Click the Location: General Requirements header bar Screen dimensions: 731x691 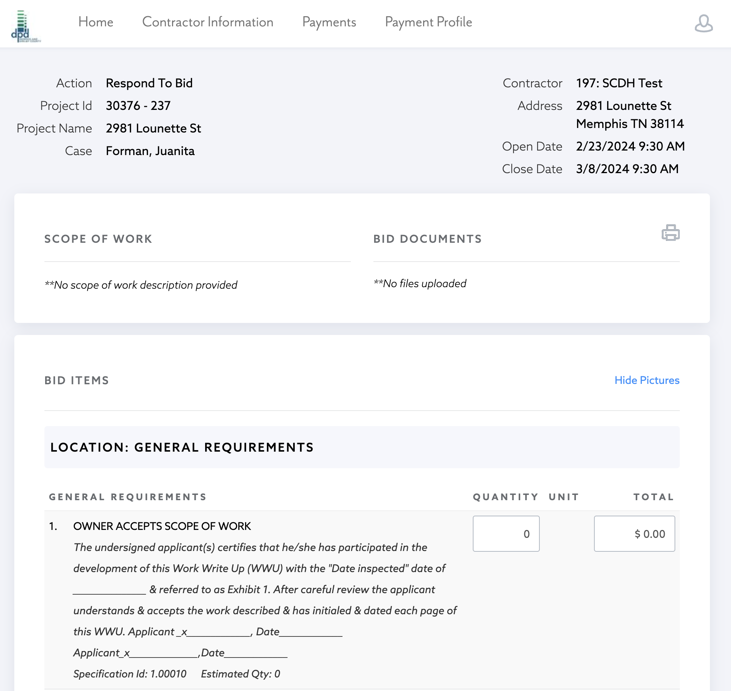click(361, 447)
